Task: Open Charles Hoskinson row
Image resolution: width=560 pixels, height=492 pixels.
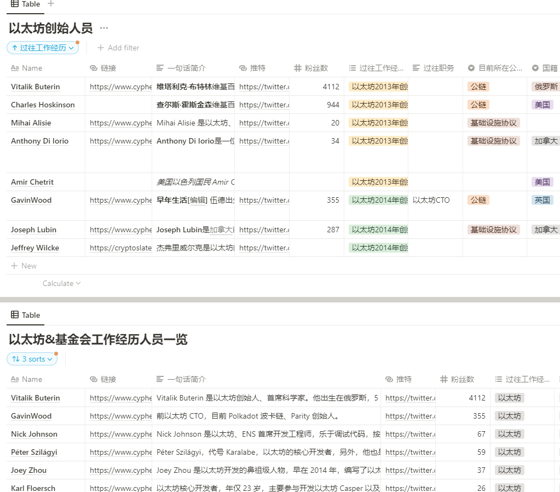Action: tap(43, 105)
